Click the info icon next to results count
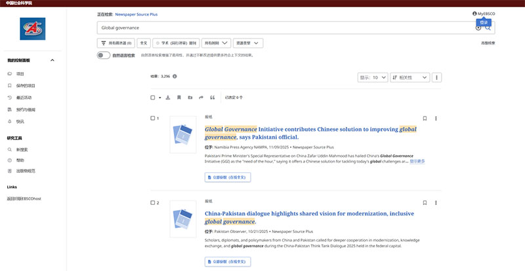Screen dimensions: 525x271 [175, 77]
